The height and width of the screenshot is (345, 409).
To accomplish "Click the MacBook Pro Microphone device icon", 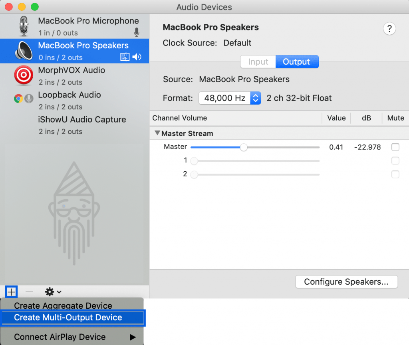I will pyautogui.click(x=24, y=26).
